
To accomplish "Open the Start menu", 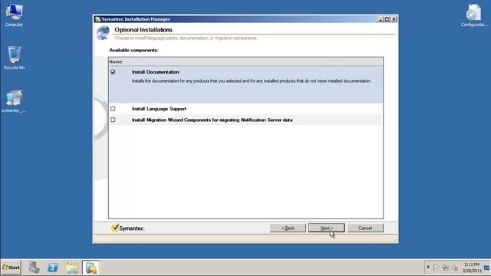I will 11,268.
